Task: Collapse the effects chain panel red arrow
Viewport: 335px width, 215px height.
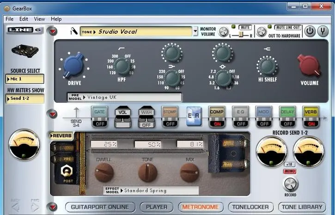Action: (52, 114)
